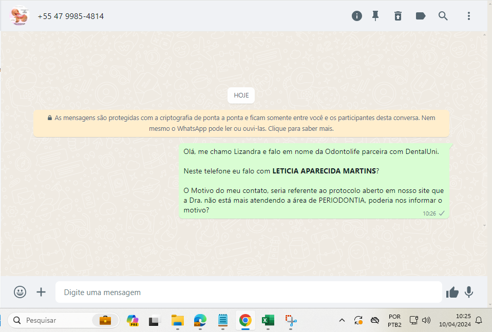Open the notifications bell in the taskbar
This screenshot has width=492, height=332.
pyautogui.click(x=479, y=320)
